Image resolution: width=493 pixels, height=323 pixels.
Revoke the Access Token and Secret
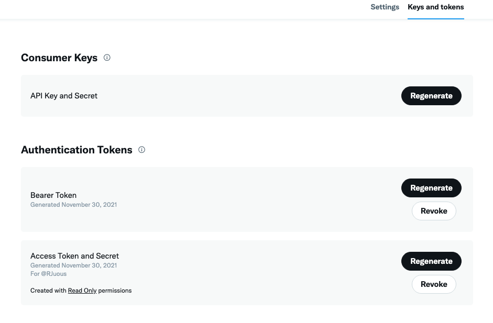point(434,284)
